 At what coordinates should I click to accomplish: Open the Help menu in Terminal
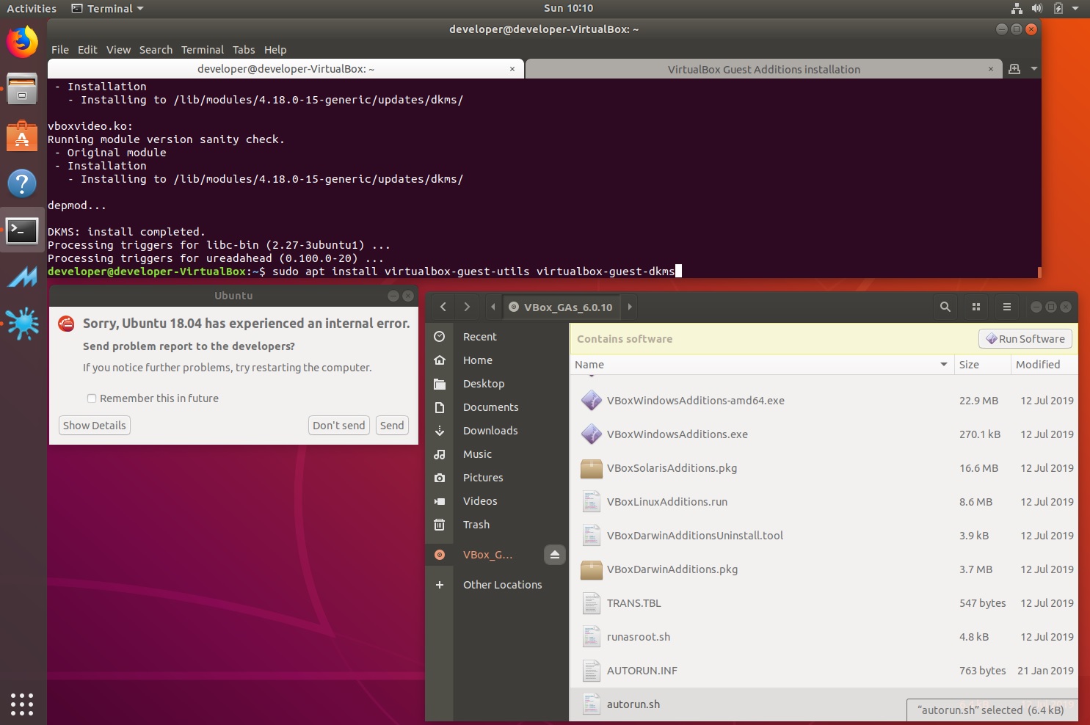coord(275,50)
